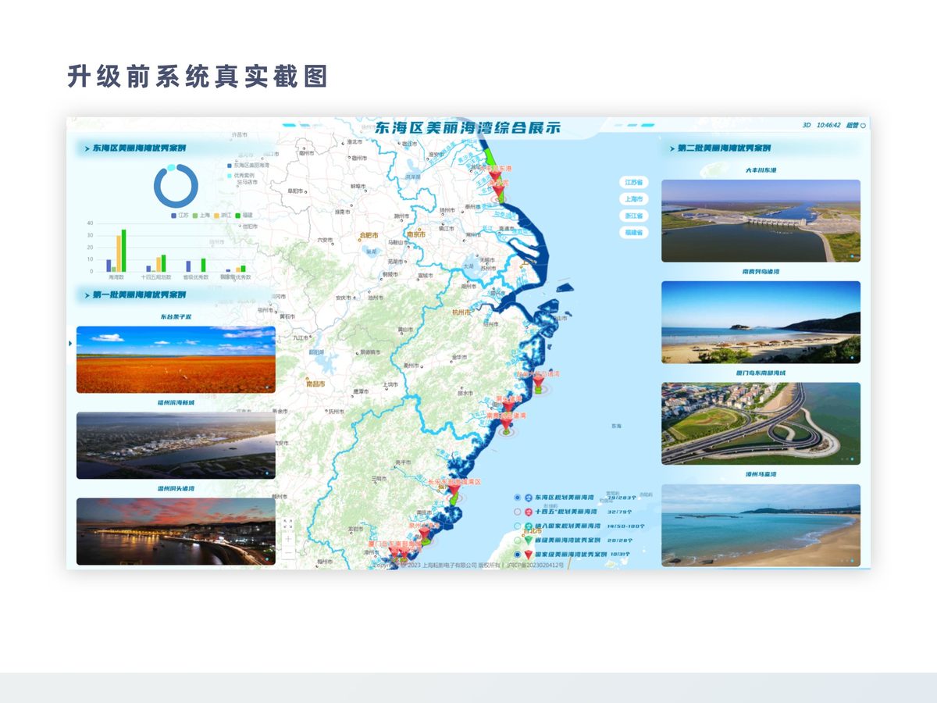Switch to 3D view mode
Image resolution: width=937 pixels, height=703 pixels.
pyautogui.click(x=807, y=125)
